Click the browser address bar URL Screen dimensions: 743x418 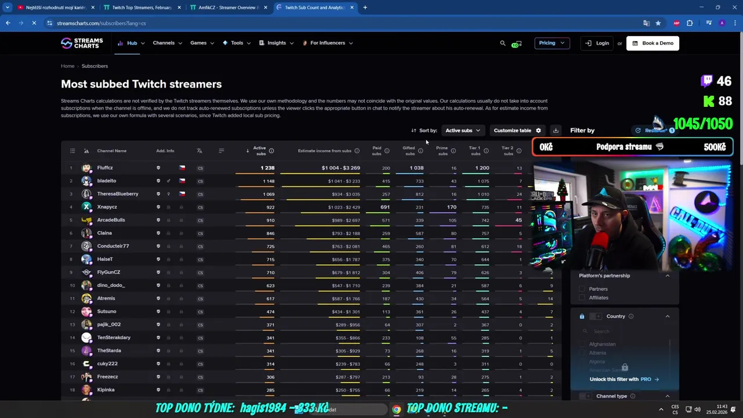pyautogui.click(x=101, y=23)
